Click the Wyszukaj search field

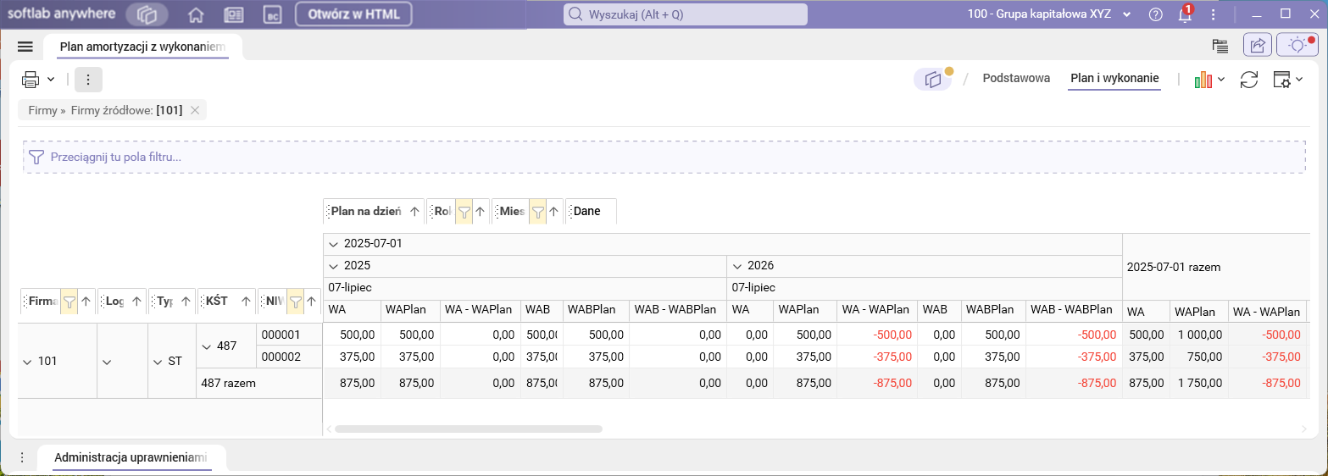(x=686, y=14)
